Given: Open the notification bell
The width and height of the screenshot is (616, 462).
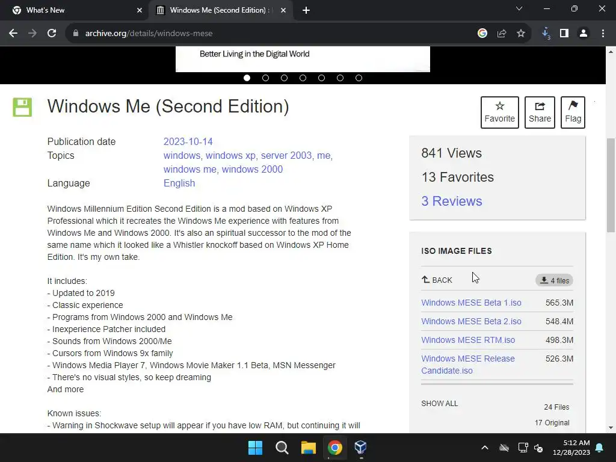Looking at the screenshot, I should tap(600, 448).
